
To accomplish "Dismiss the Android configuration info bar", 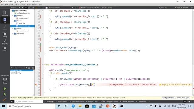I will click(192, 98).
